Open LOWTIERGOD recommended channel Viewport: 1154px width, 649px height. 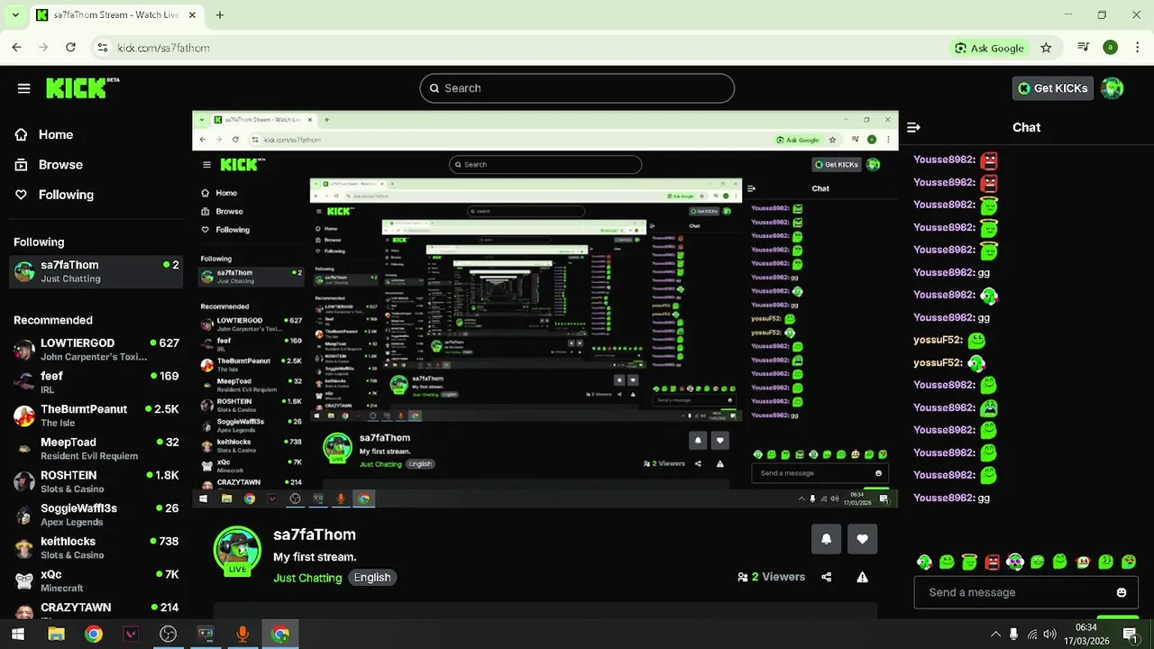96,350
